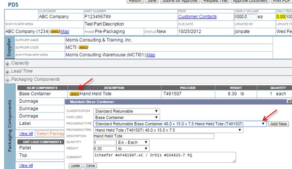Screen dimensions: 292x169
Task: Click the Select badge beside supplier code MCTI
Action: coord(83,47)
